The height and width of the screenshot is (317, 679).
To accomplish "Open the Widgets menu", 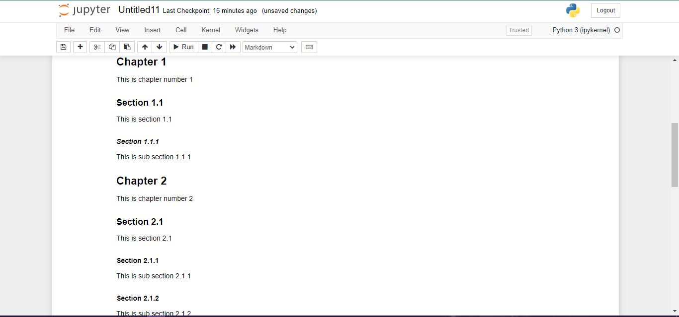I will click(247, 30).
